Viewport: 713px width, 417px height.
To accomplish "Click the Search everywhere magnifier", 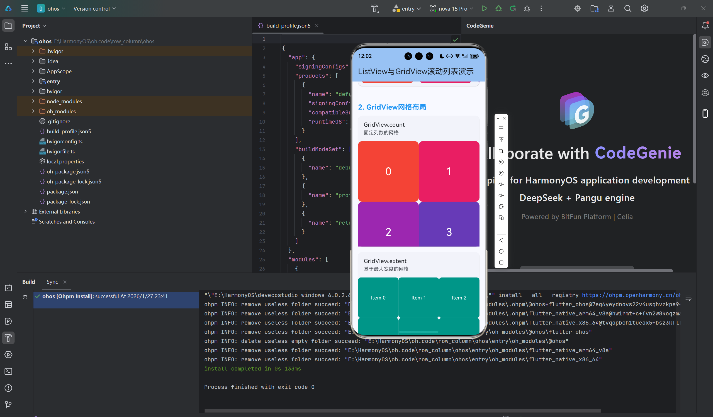I will [x=627, y=8].
